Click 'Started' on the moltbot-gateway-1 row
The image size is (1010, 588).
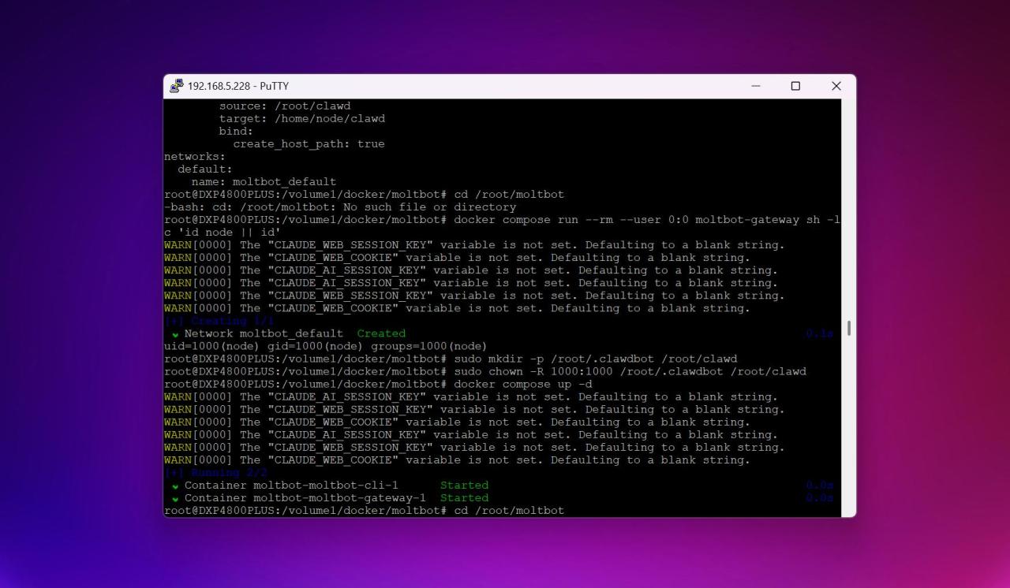click(x=464, y=497)
